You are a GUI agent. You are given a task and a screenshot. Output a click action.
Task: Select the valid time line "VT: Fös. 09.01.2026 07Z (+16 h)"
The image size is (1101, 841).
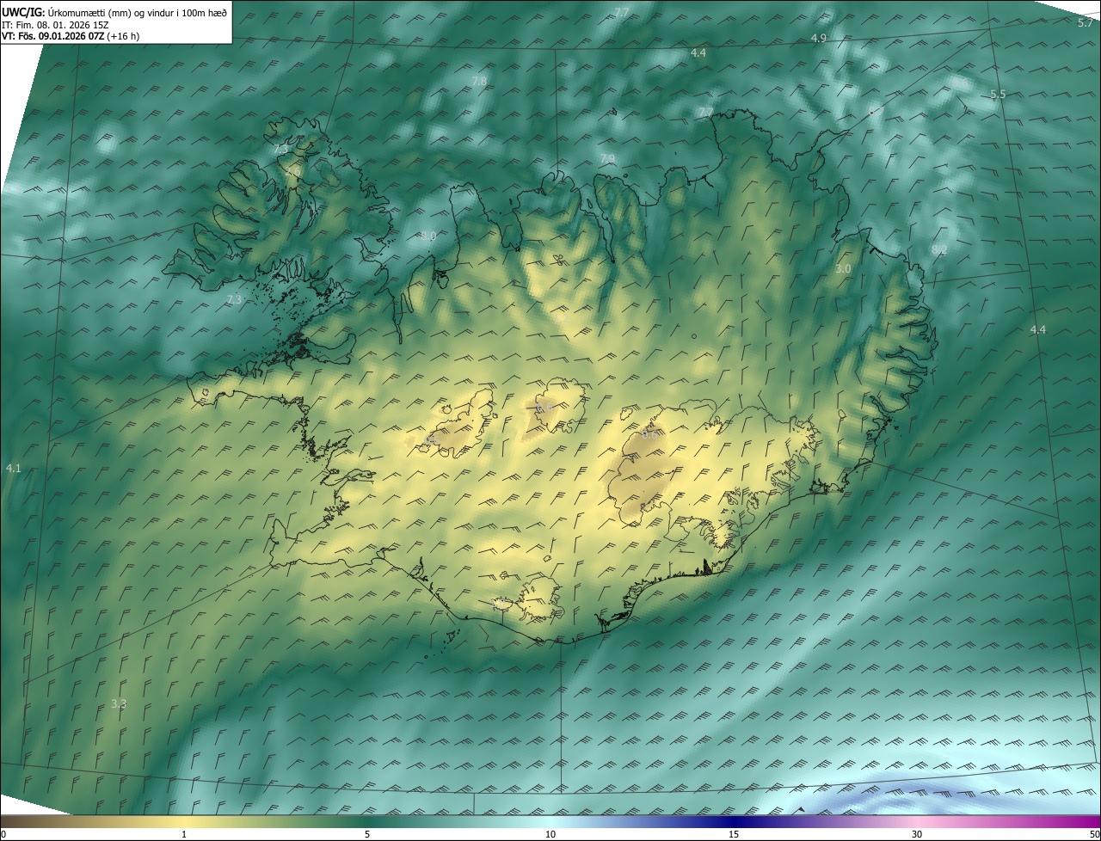click(x=71, y=36)
